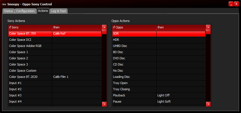The image size is (241, 113).
Task: Click the Snoopy app icon in title bar
Action: pyautogui.click(x=4, y=4)
